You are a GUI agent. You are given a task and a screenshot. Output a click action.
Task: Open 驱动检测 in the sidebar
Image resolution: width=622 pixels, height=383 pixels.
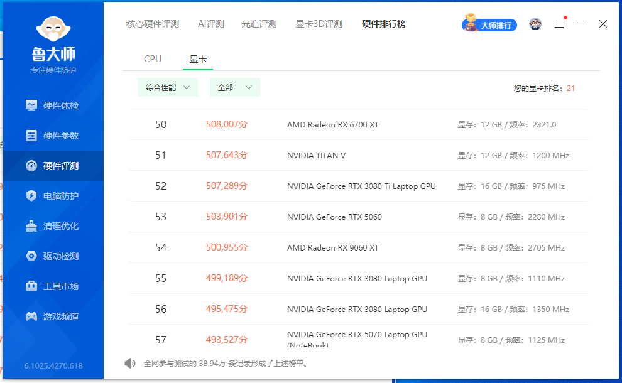(x=53, y=256)
